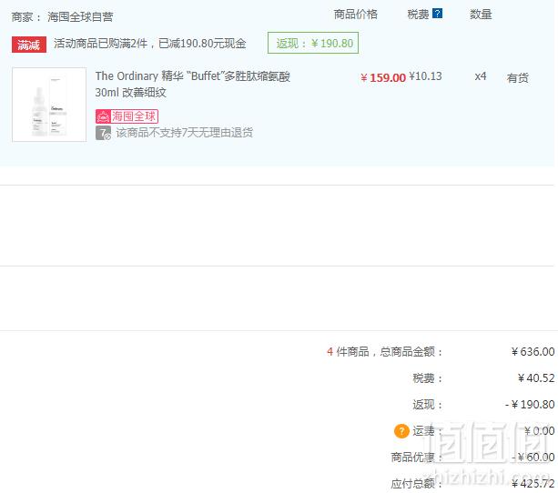Select total goods amount ¥636.00
This screenshot has height=493, width=558.
pos(533,352)
